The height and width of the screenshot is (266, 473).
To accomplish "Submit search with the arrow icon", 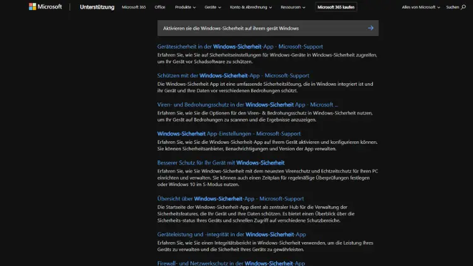I will coord(370,28).
